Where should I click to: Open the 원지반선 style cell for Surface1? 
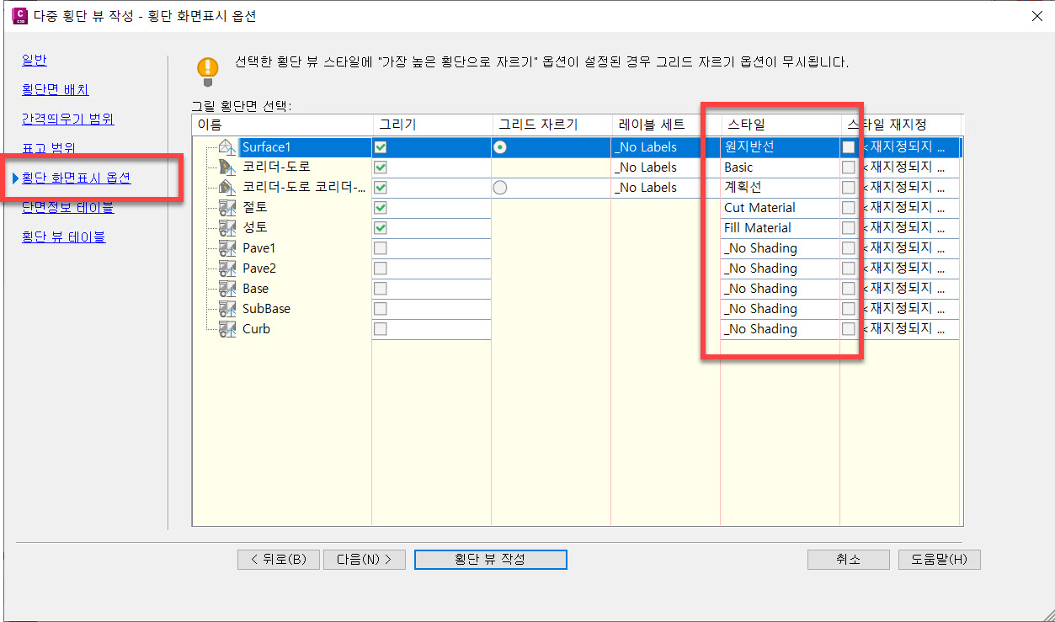click(778, 147)
